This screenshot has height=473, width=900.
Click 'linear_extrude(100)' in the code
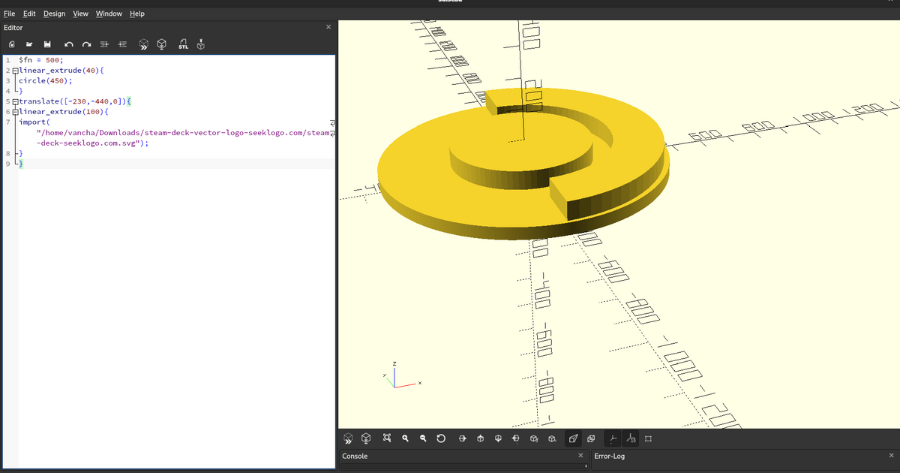(x=60, y=111)
